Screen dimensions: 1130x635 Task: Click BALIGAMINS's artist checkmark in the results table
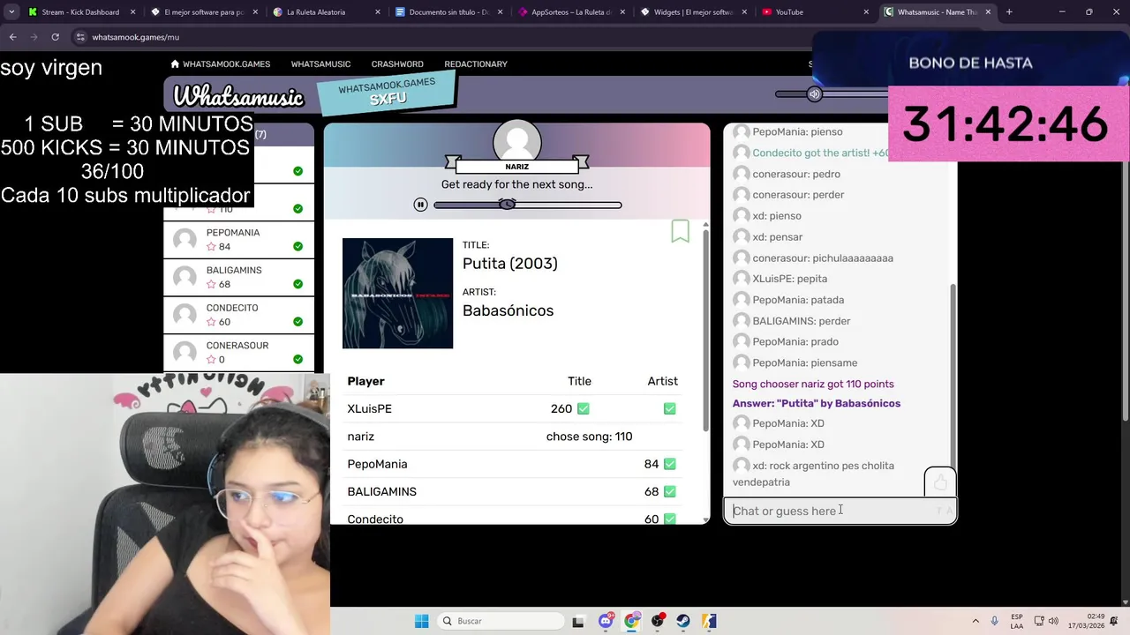(x=669, y=491)
